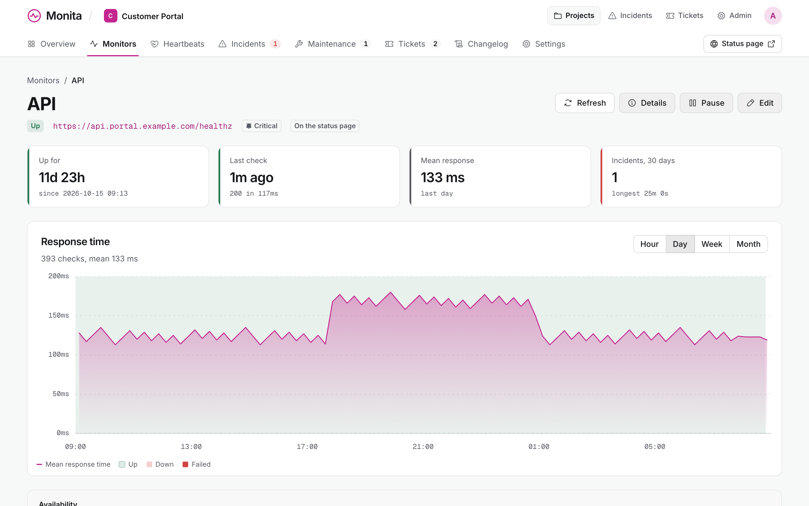Click the Critical badge
This screenshot has height=506, width=809.
[262, 126]
